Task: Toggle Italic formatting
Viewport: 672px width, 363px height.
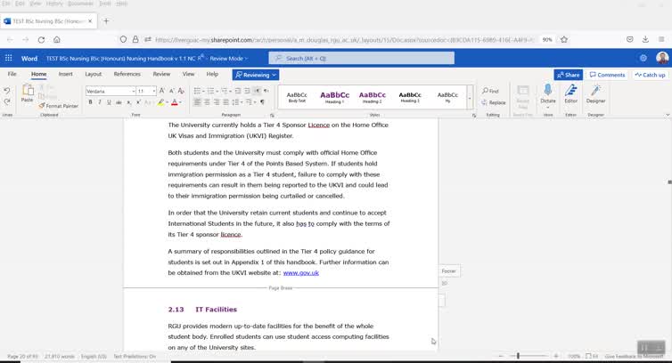Action: (x=98, y=102)
